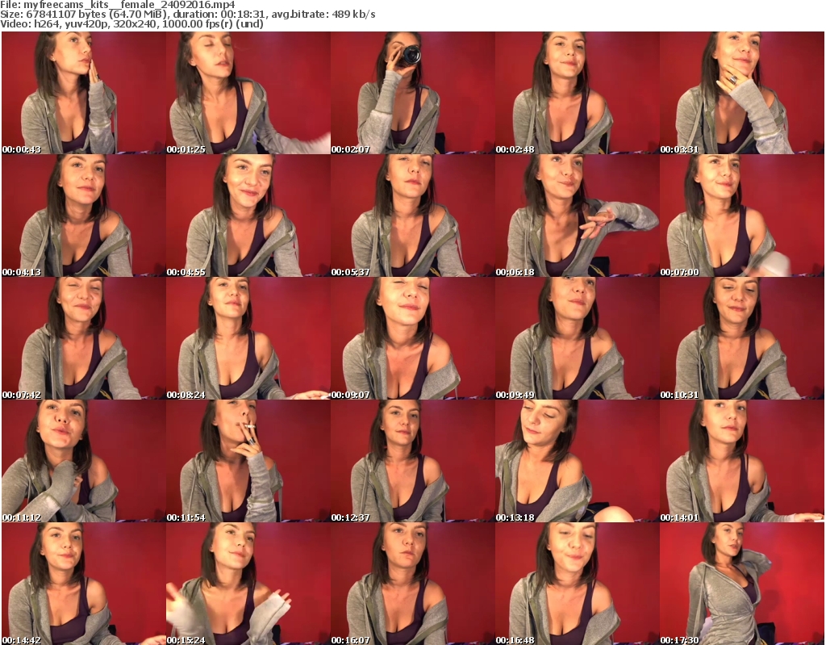Select the thumbnail at 00:04:13
The width and height of the screenshot is (826, 645).
(x=83, y=216)
